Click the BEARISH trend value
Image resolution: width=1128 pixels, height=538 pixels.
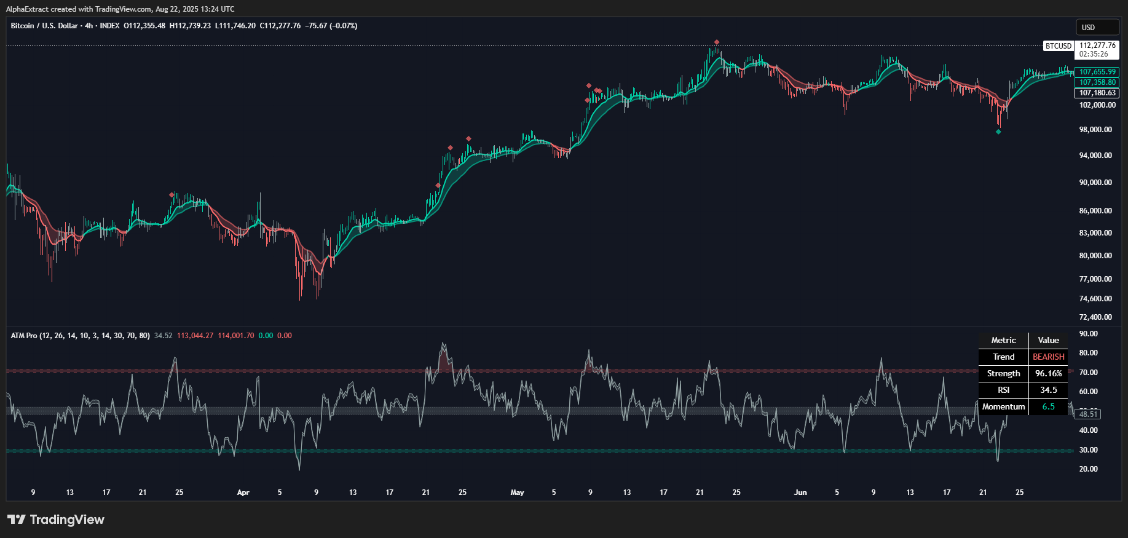pos(1048,357)
